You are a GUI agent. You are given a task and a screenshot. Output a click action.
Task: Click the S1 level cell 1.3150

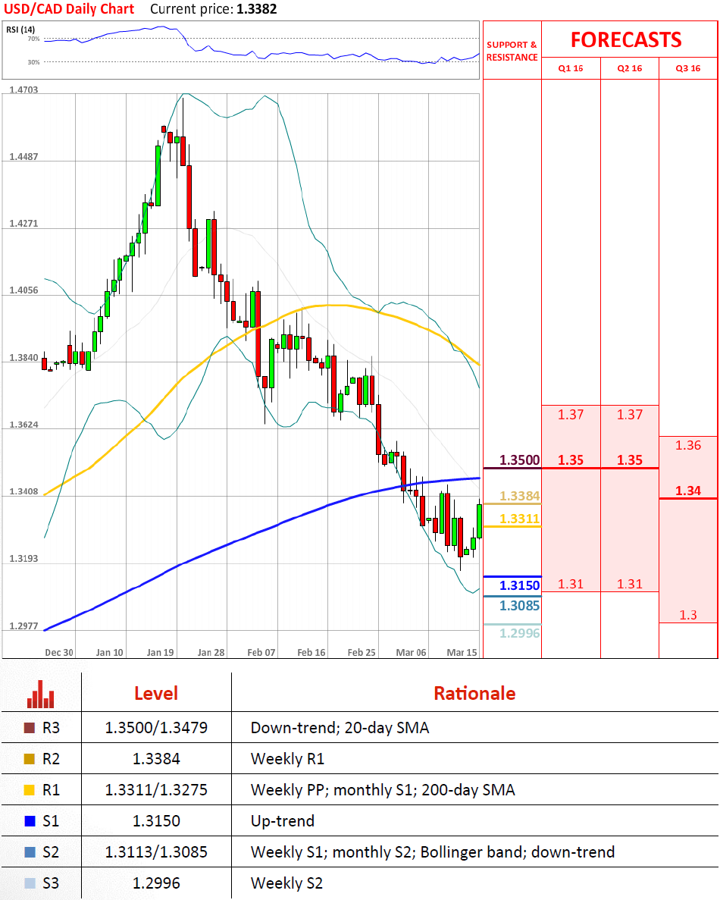pyautogui.click(x=156, y=821)
